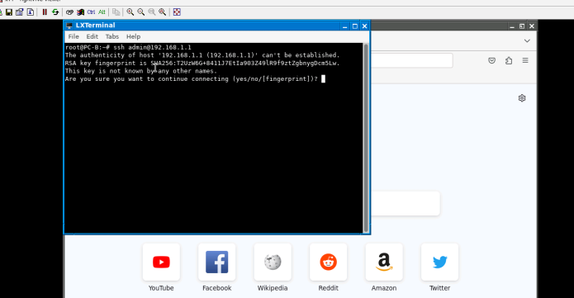
Task: Open the File menu in LXTerminal
Action: [x=74, y=36]
